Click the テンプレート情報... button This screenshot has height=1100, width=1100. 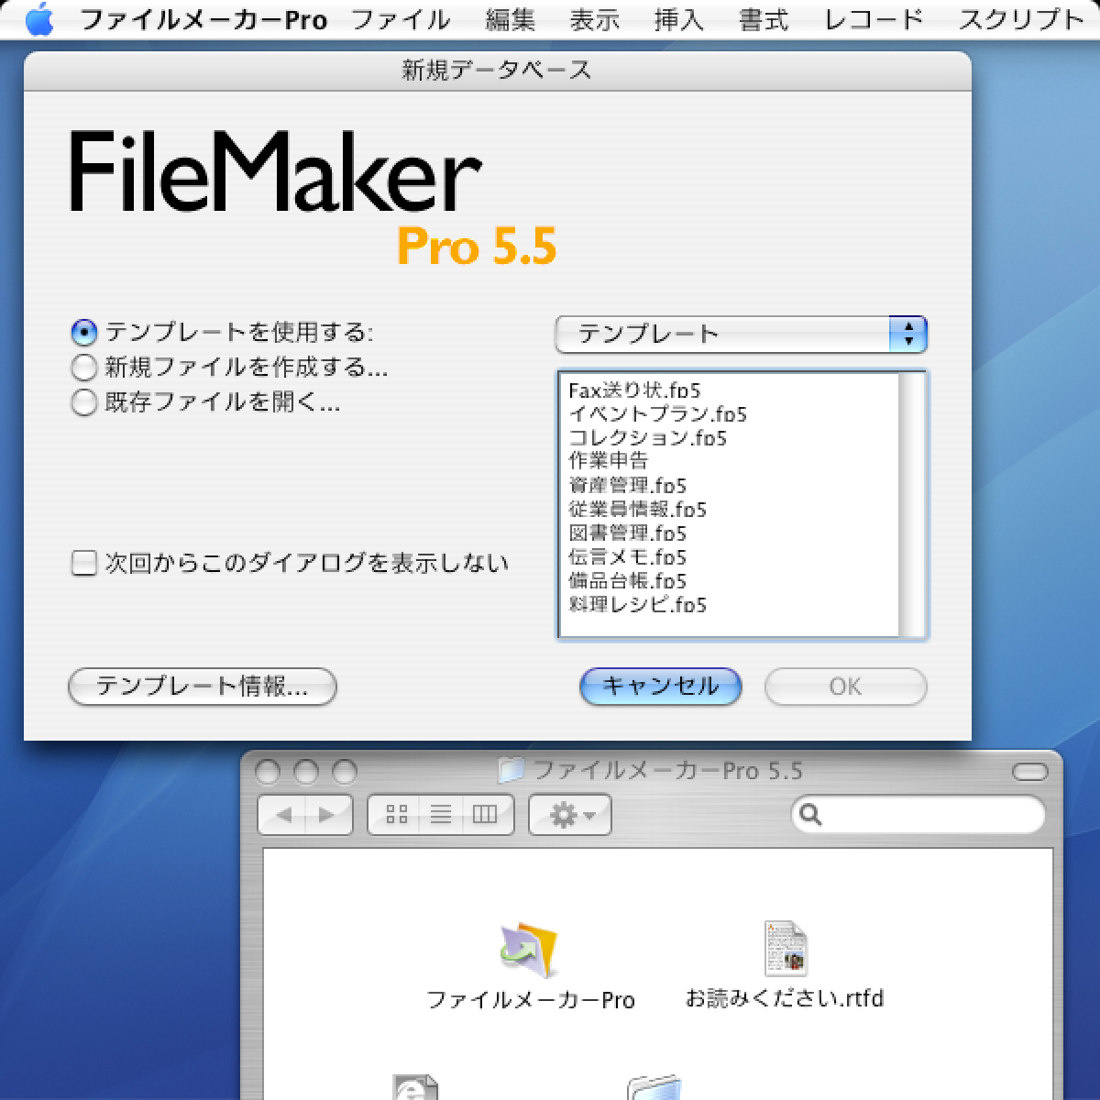pyautogui.click(x=203, y=687)
